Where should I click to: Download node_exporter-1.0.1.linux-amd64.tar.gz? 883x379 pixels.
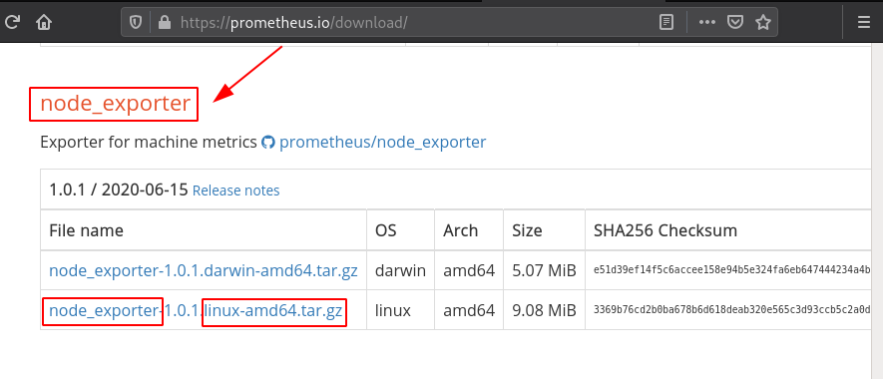pyautogui.click(x=196, y=310)
